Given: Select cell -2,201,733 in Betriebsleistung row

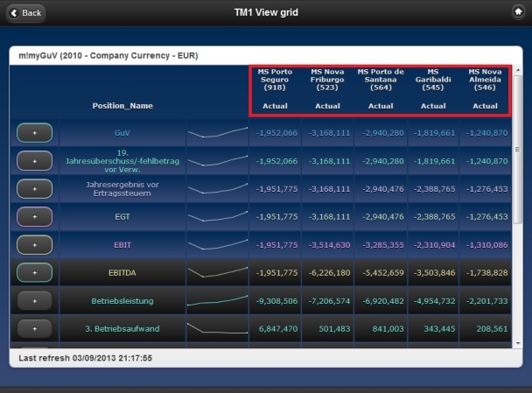Looking at the screenshot, I should pyautogui.click(x=485, y=301).
